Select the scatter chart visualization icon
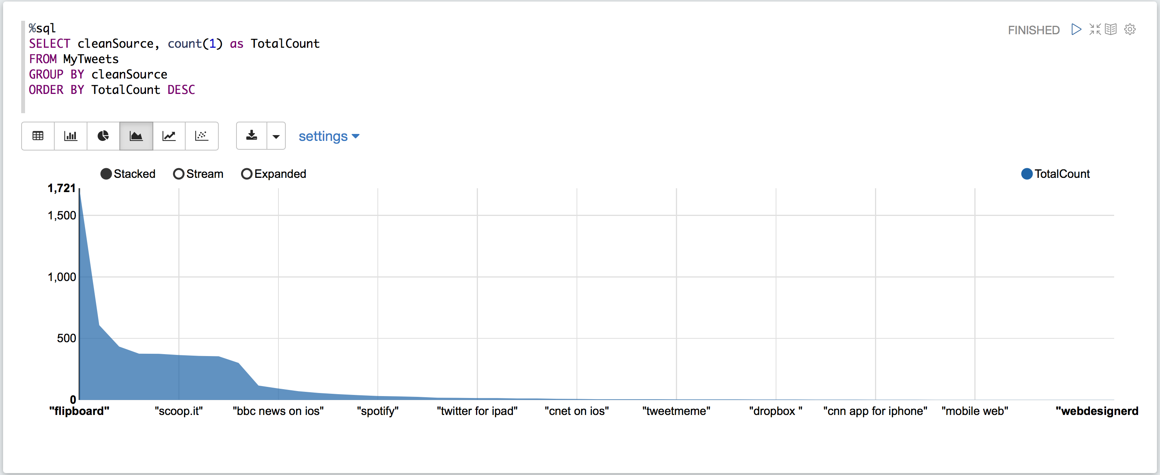Screen dimensions: 1160x475 (x=201, y=135)
